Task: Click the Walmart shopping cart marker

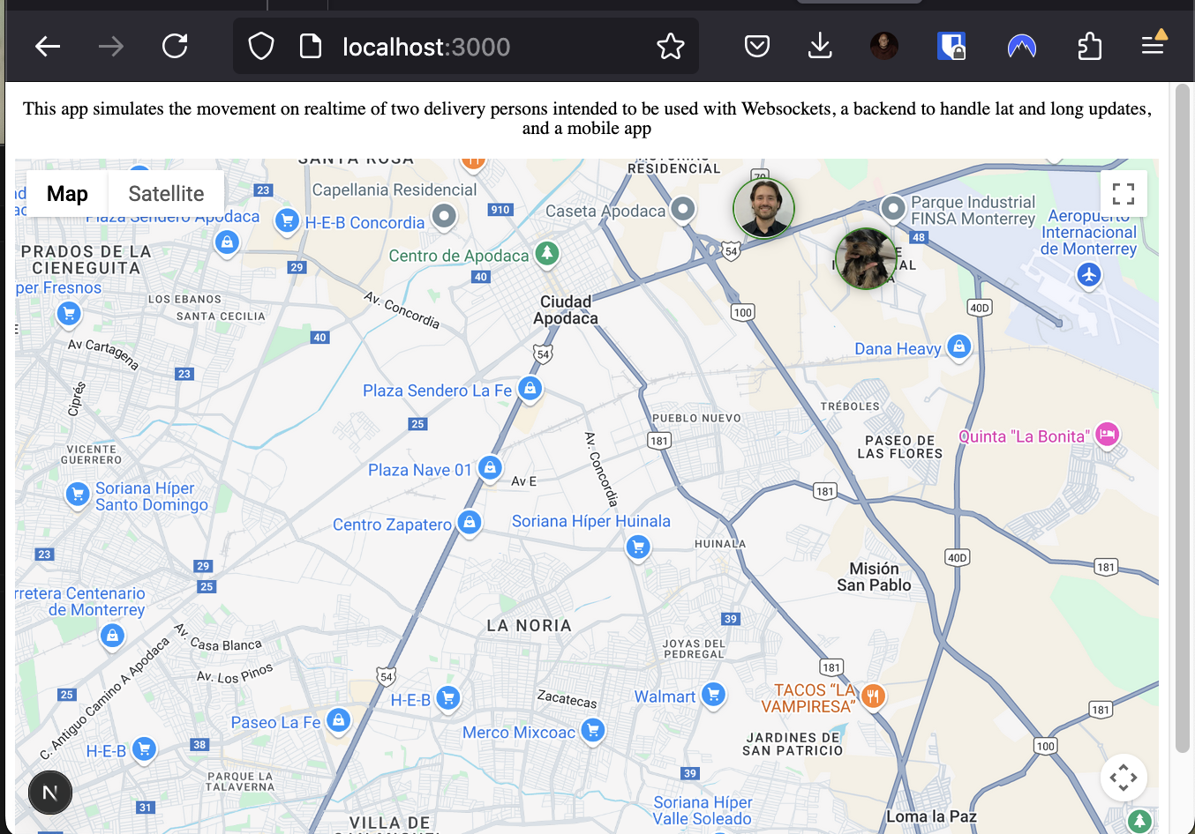Action: coord(714,695)
